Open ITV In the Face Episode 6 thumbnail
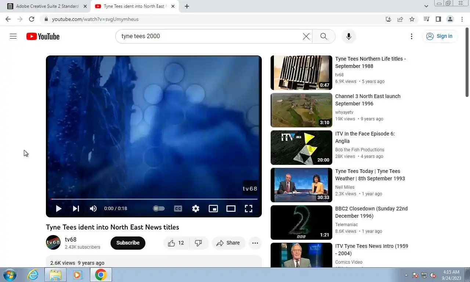The image size is (470, 282). coord(301,148)
